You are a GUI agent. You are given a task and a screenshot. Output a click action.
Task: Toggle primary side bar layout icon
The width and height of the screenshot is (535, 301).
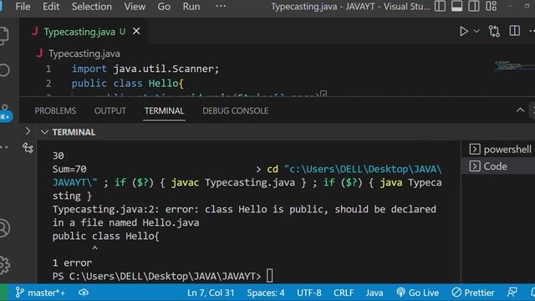click(440, 6)
